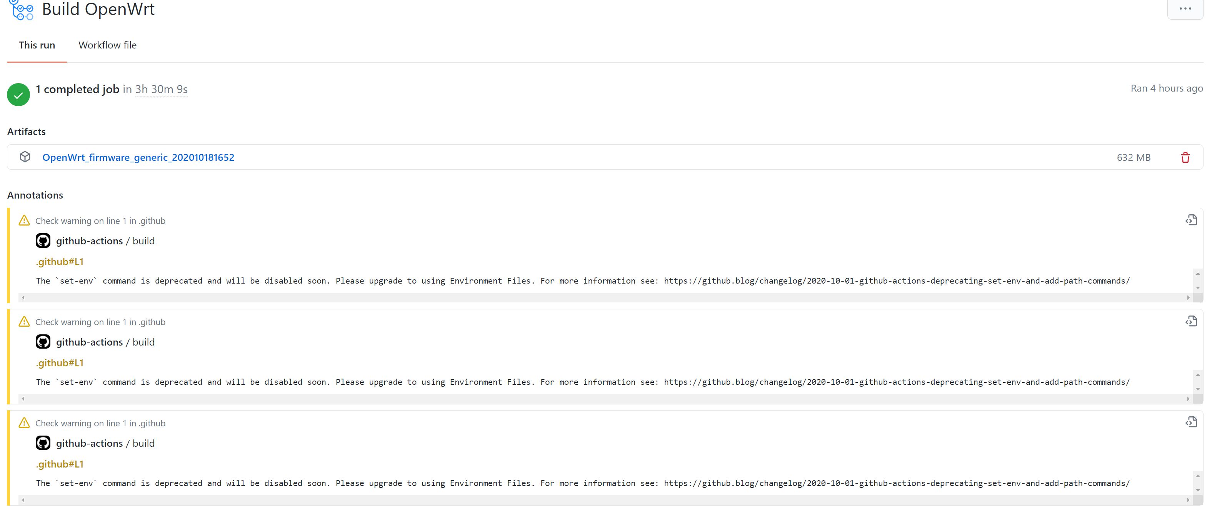Open .github#L1 link in third annotation

tap(60, 464)
